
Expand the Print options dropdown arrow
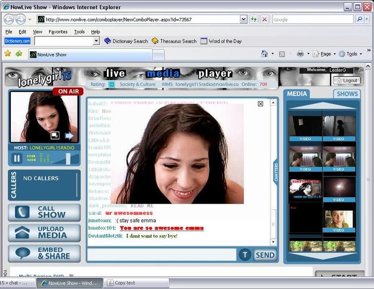(x=308, y=54)
